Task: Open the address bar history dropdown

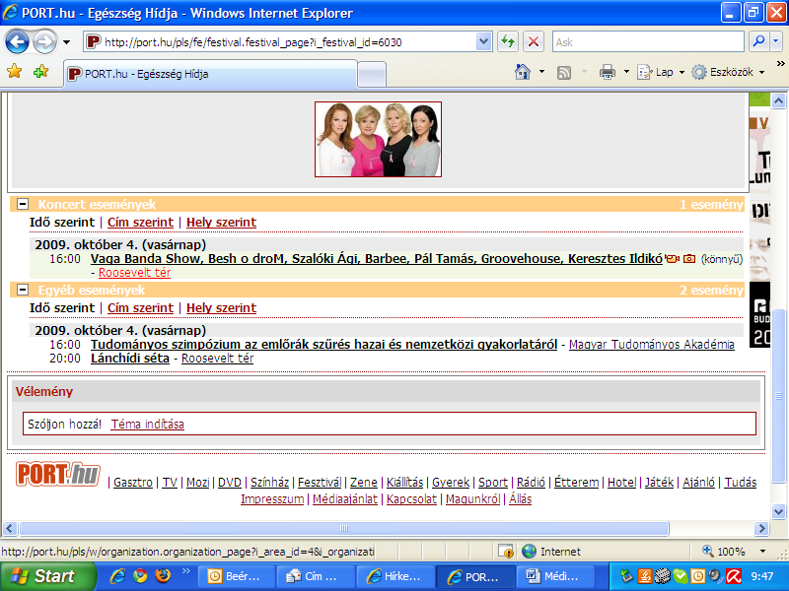Action: tap(483, 42)
